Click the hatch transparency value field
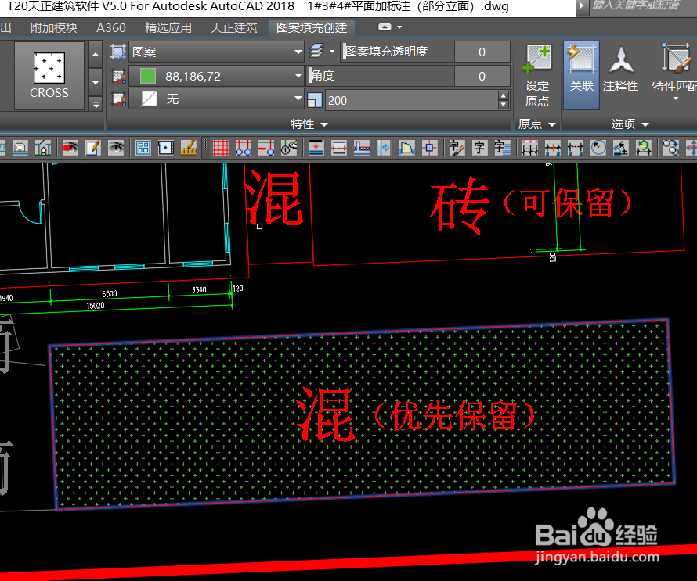Screen dimensions: 697x581 (482, 52)
